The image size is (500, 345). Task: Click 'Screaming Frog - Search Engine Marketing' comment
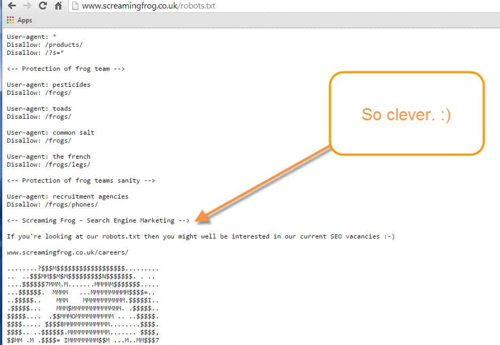coord(98,220)
